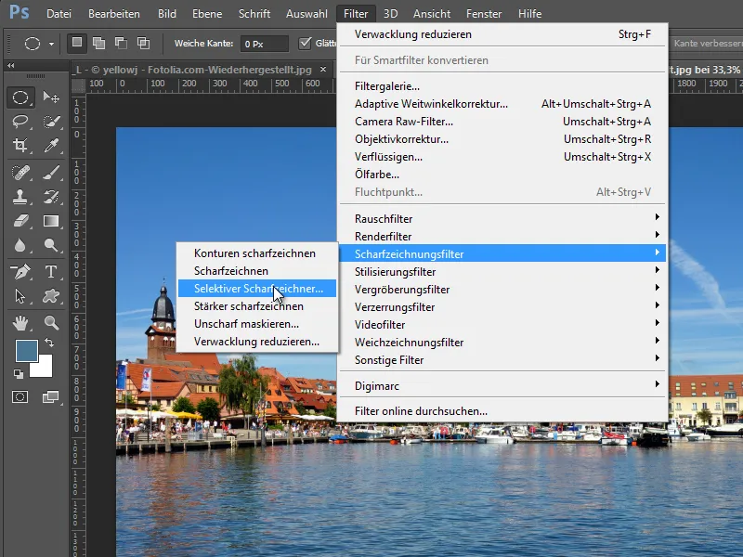Select the Quick Selection tool

click(51, 122)
